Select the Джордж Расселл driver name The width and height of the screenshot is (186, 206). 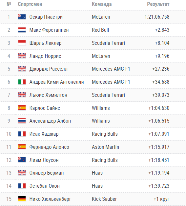48,69
